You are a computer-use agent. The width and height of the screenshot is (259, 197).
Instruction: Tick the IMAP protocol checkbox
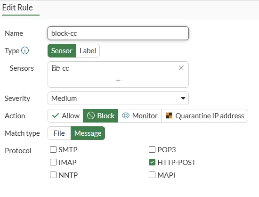pyautogui.click(x=53, y=162)
